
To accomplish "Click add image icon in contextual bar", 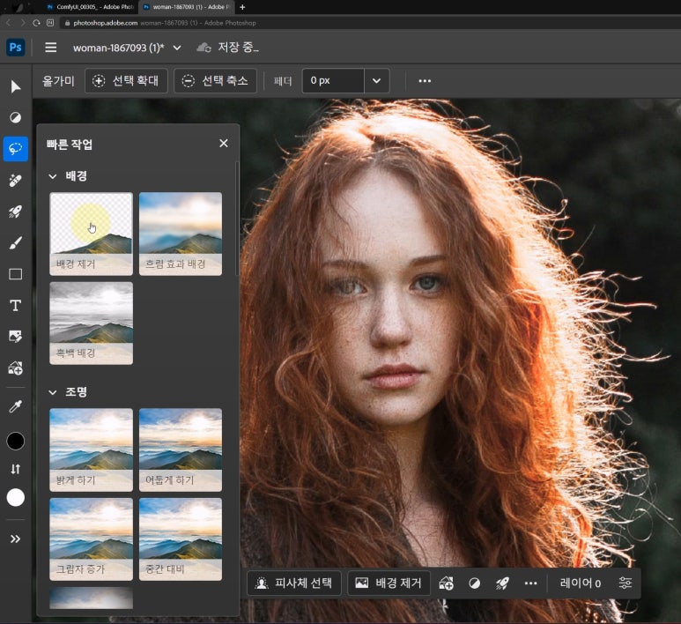I will click(446, 583).
